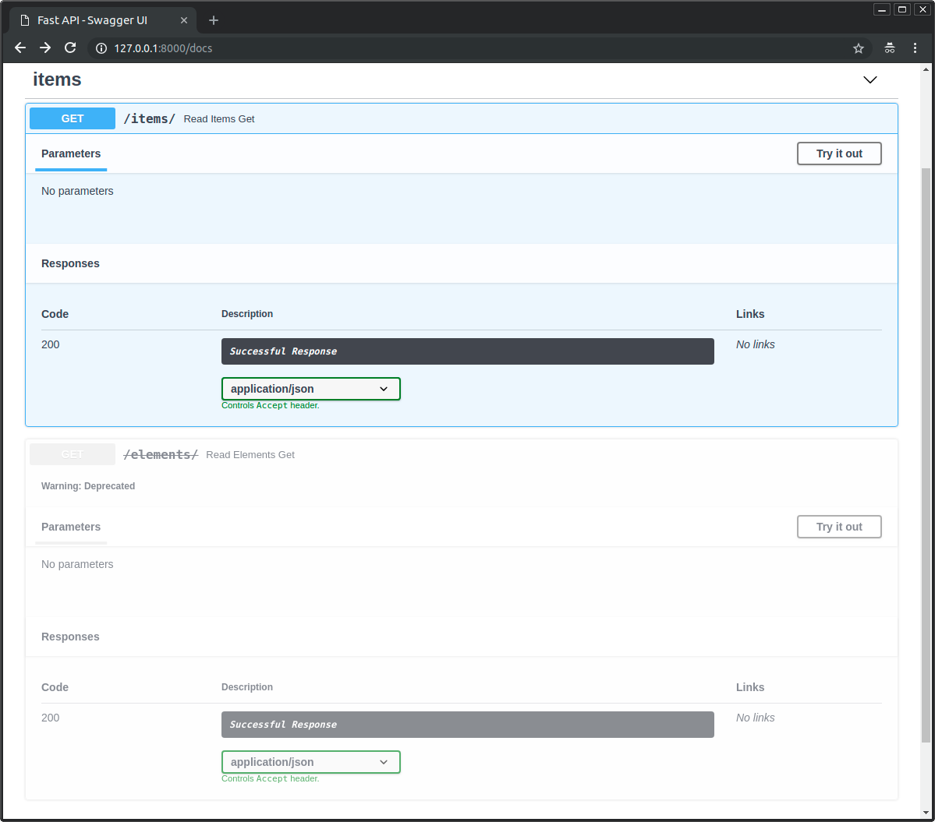This screenshot has height=822, width=935.
Task: Bookmark this page with star icon
Action: click(x=859, y=48)
